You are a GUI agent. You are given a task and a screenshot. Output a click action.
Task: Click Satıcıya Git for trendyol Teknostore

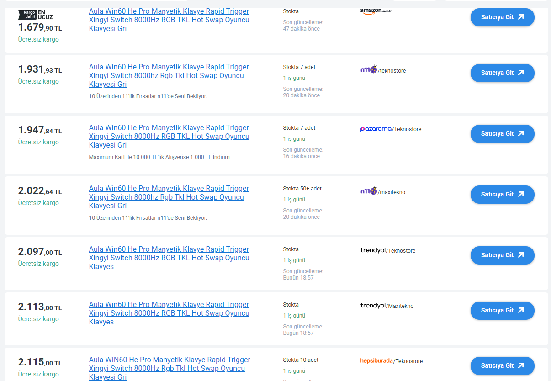pos(502,255)
